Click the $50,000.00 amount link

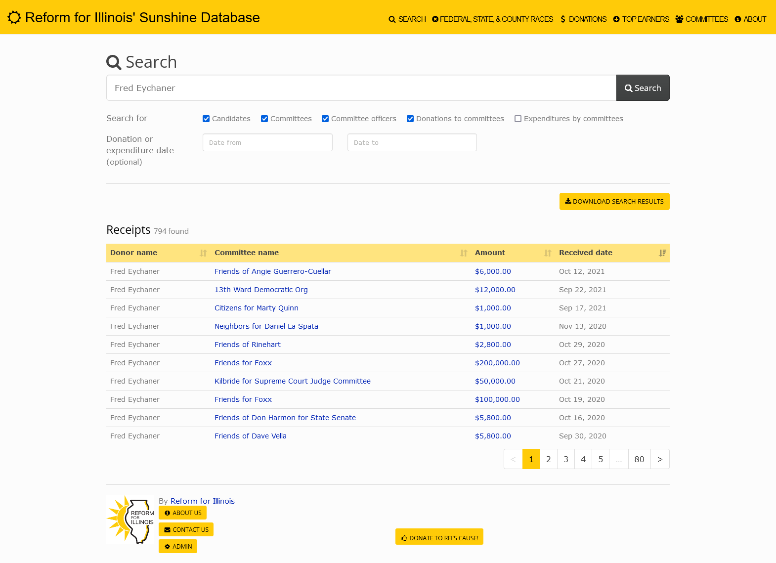pos(495,381)
